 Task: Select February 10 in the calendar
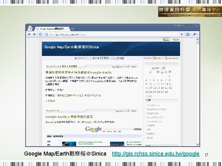coord(151,84)
